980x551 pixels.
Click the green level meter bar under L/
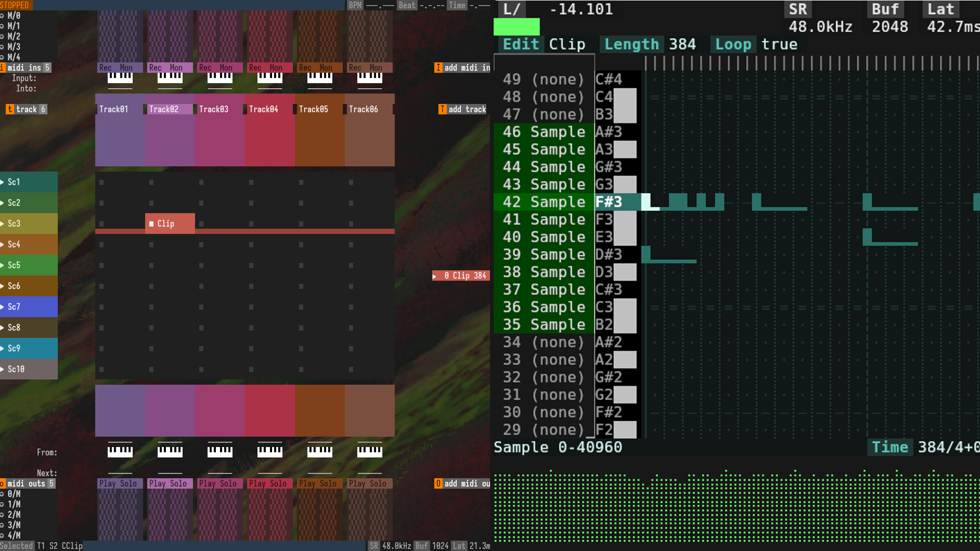tap(516, 27)
